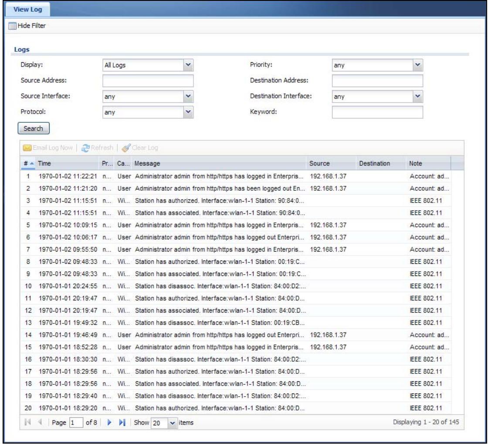Image resolution: width=488 pixels, height=444 pixels.
Task: Select log row 10 station disassoc entry
Action: point(236,286)
